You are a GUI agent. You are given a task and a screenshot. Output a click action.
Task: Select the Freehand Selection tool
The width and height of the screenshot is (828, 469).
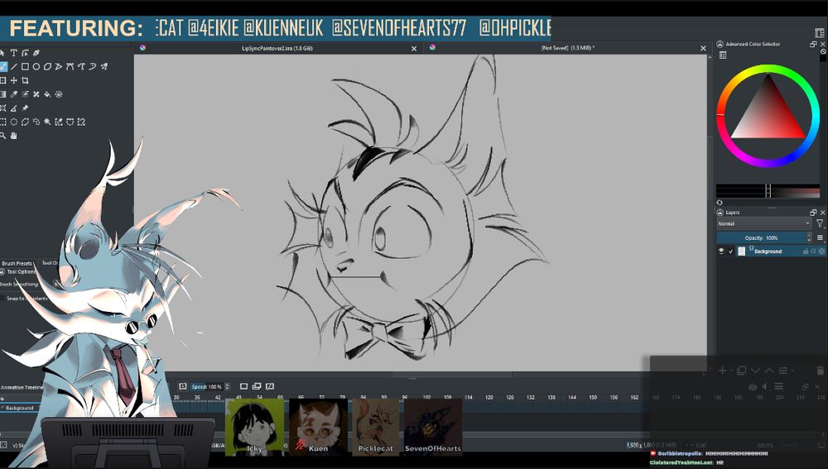(36, 122)
